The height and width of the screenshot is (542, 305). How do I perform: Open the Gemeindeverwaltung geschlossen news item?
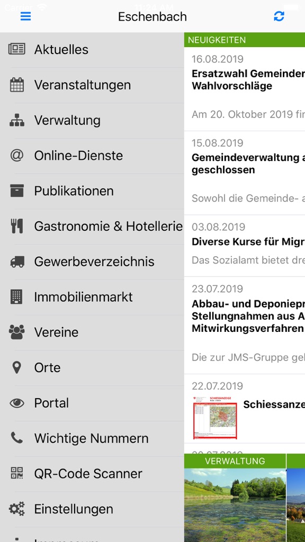[x=245, y=173]
